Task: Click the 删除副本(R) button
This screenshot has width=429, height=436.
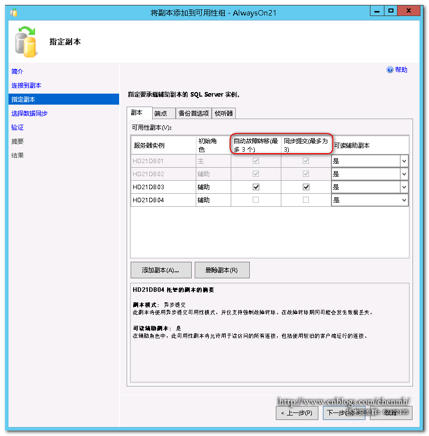Action: click(222, 270)
